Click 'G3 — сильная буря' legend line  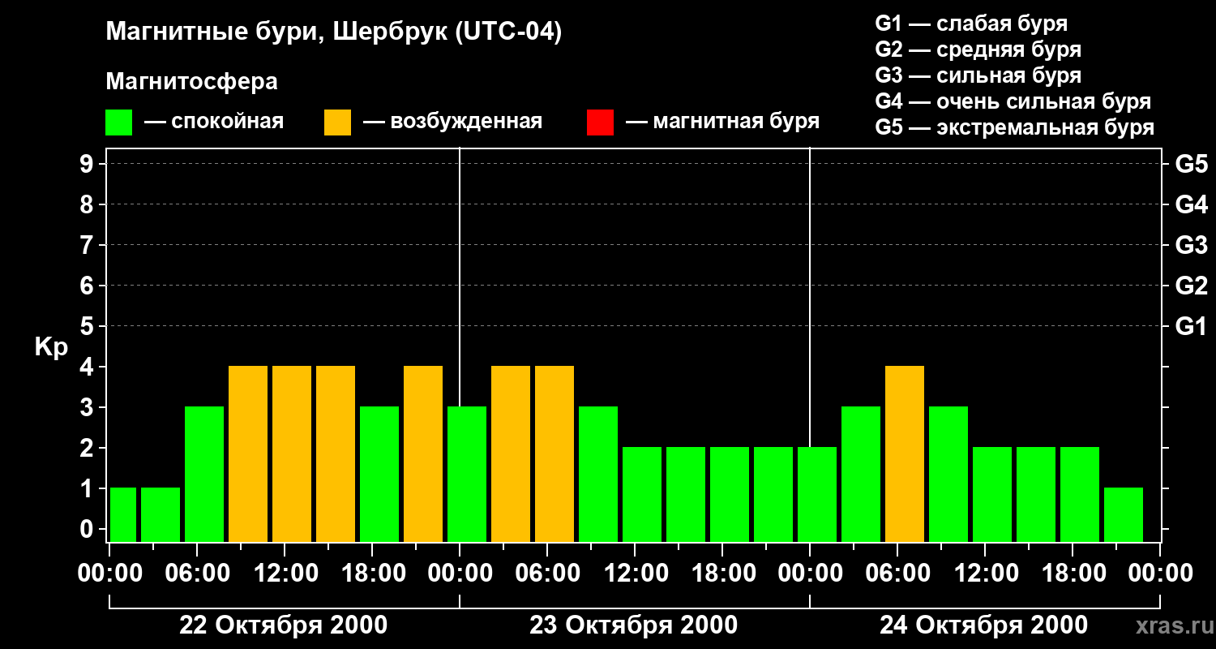point(978,75)
